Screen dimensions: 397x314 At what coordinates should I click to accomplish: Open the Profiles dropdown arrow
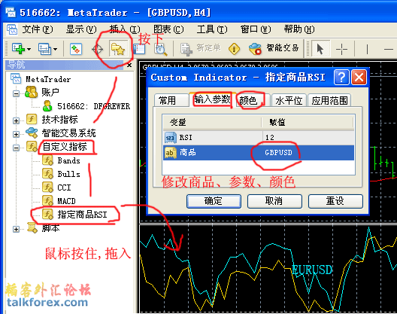tap(55, 49)
